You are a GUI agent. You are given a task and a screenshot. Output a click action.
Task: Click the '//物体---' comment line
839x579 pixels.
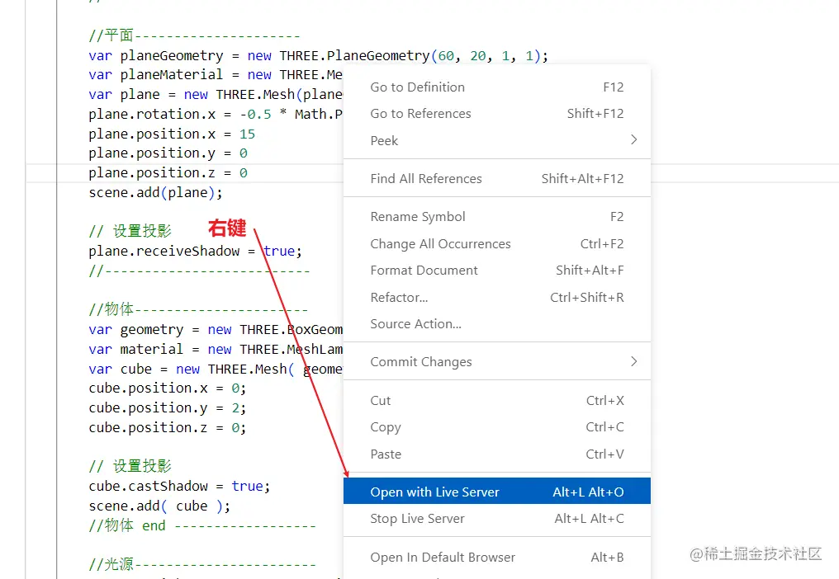tap(198, 309)
